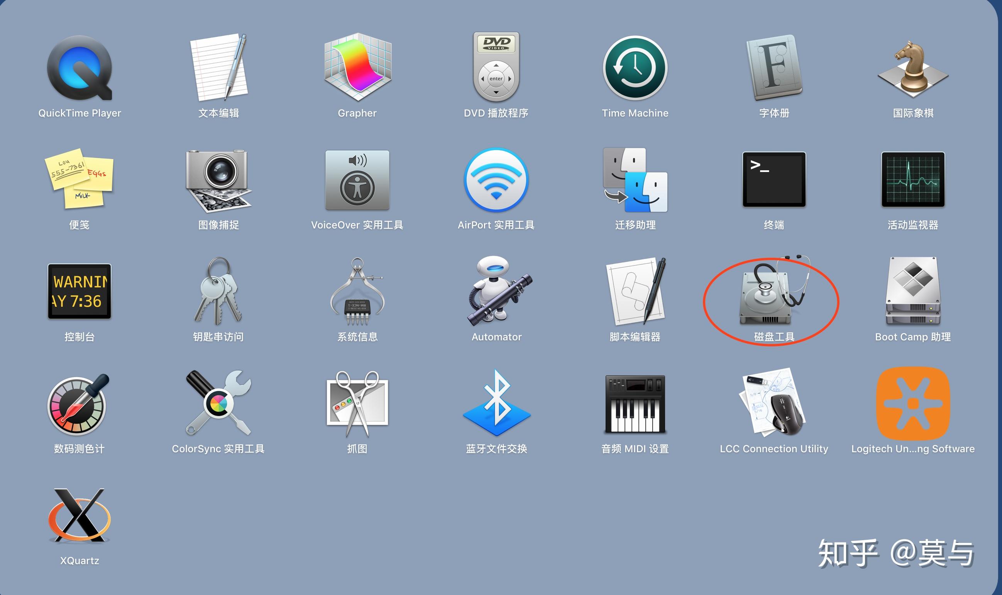Image resolution: width=1002 pixels, height=595 pixels.
Task: Launch 蓝牙文件交换 Bluetooth icon
Action: pos(496,402)
